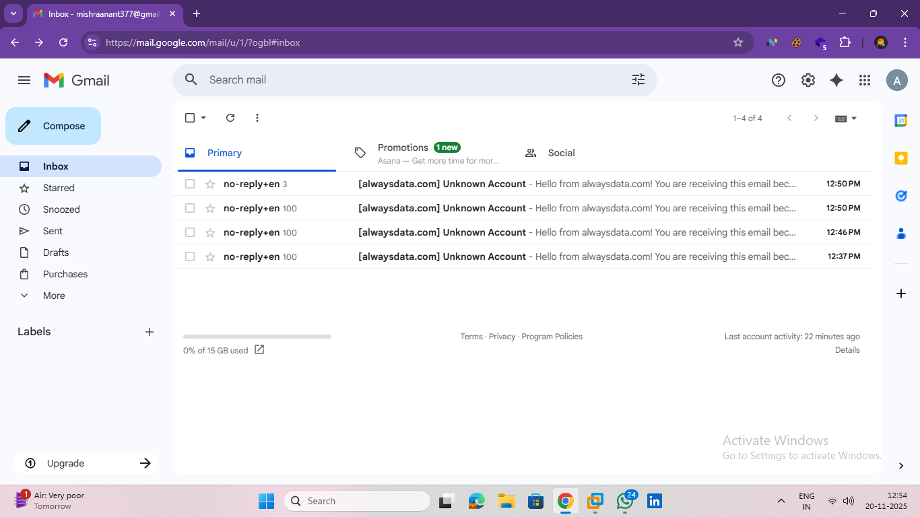This screenshot has height=517, width=920.
Task: Switch to the Social tab
Action: pos(560,153)
